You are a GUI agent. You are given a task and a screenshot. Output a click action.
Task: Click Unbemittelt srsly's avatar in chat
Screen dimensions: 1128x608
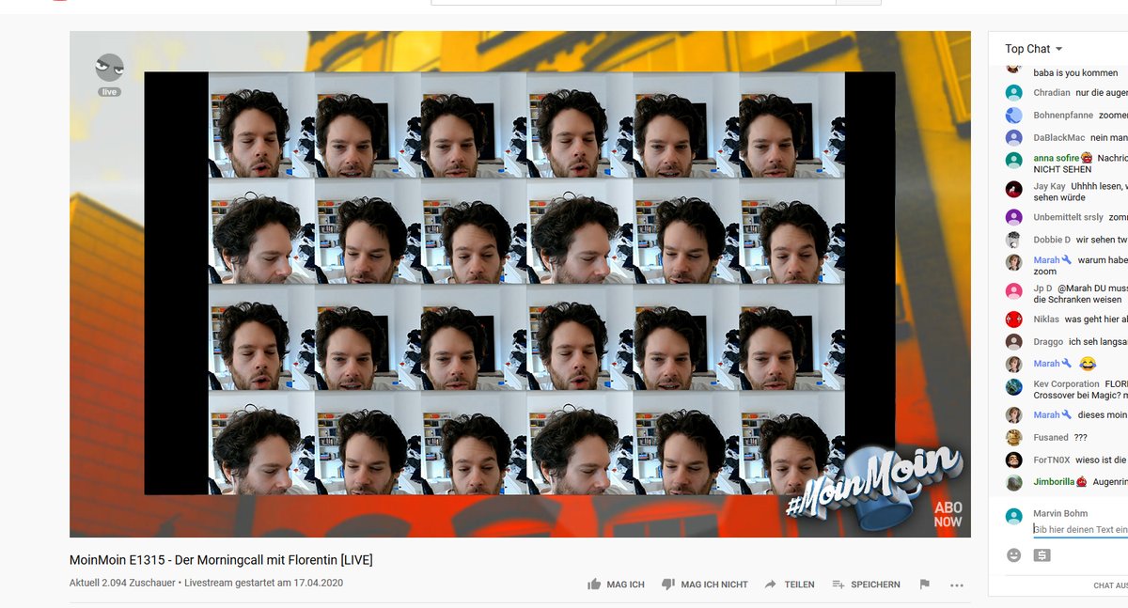(1013, 217)
